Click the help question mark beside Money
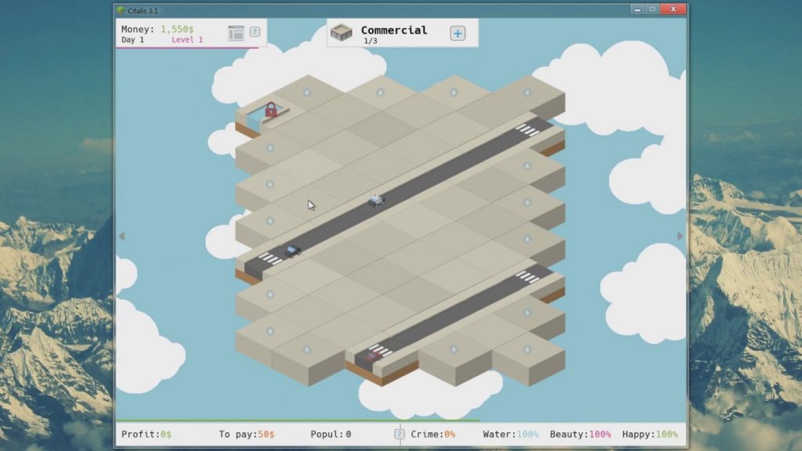This screenshot has height=451, width=802. pyautogui.click(x=255, y=32)
